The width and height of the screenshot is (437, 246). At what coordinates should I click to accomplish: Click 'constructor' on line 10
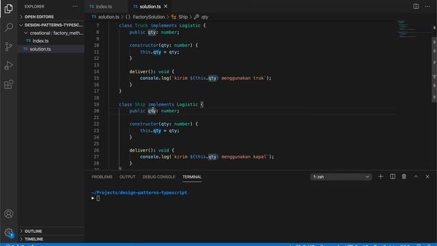click(144, 45)
